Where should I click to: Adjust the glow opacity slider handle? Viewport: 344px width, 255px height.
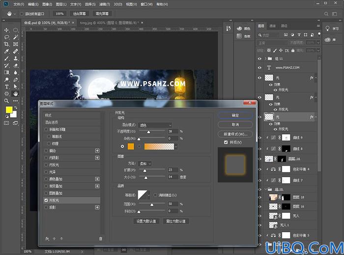[x=148, y=132]
